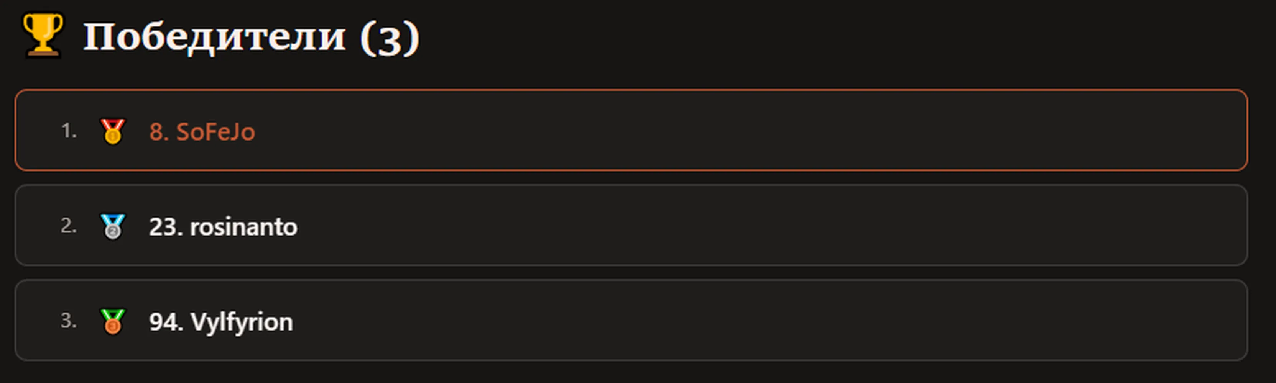Select the orange-outlined first place card
1276x383 pixels.
coord(631,130)
